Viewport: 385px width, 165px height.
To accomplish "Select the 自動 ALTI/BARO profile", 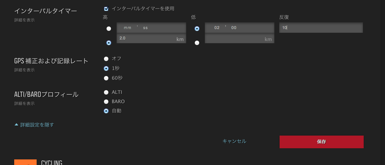I will tap(106, 111).
